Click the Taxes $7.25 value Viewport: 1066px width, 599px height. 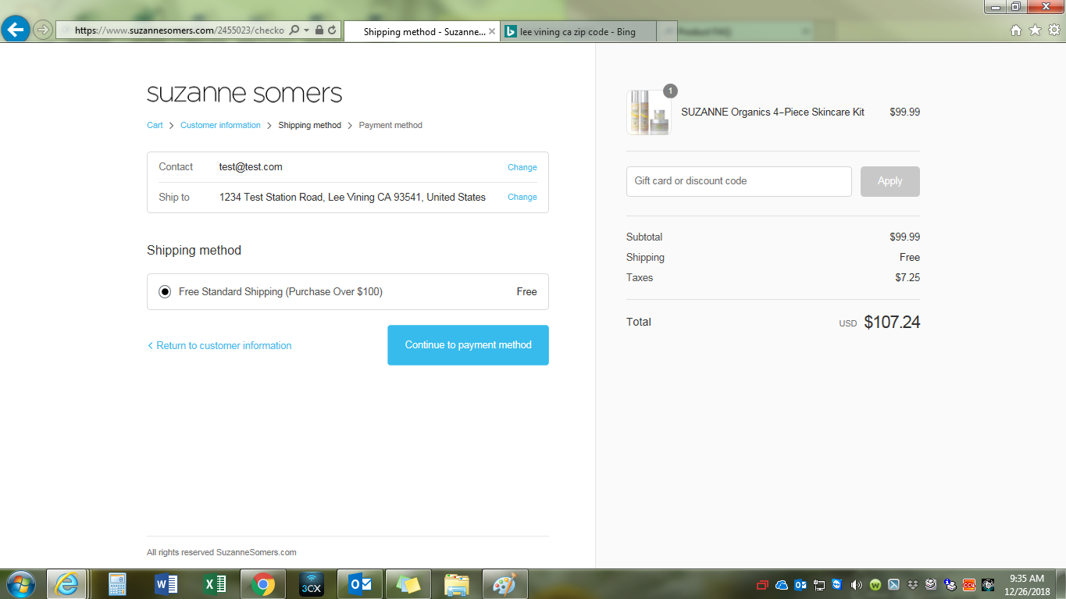coord(907,277)
